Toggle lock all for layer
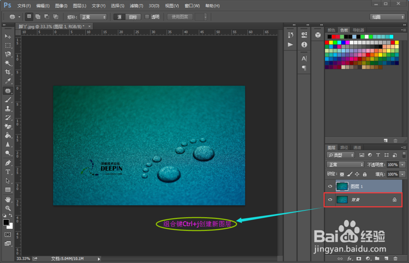Screen dimensions: 409x263 click(365, 174)
